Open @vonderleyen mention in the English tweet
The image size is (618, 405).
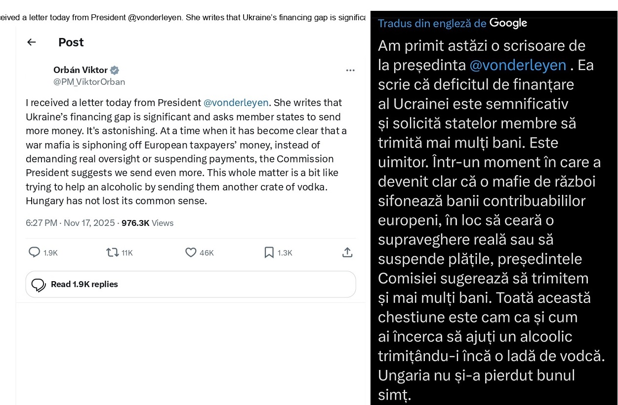pos(236,103)
